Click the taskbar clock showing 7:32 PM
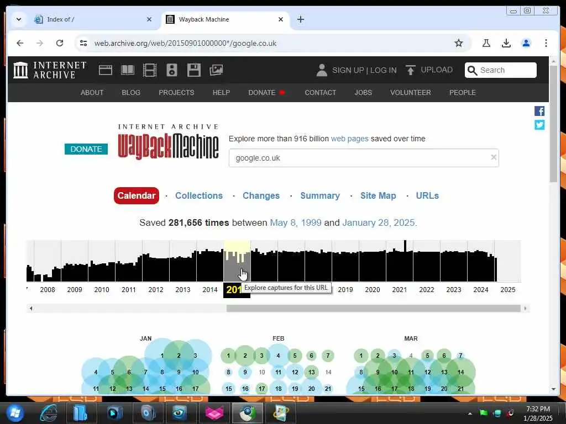Image resolution: width=566 pixels, height=424 pixels. [538, 414]
